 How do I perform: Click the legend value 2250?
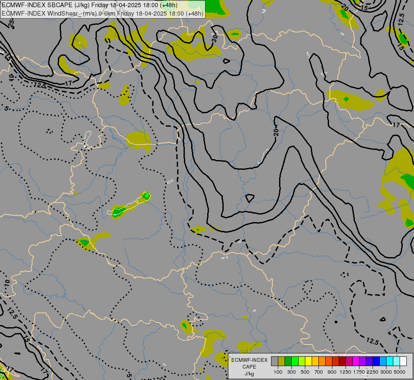click(x=373, y=372)
